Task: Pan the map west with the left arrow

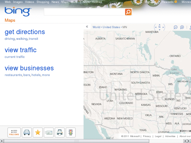Action: [x=156, y=27]
